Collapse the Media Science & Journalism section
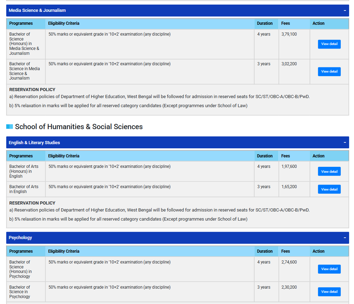This screenshot has height=304, width=354. pyautogui.click(x=345, y=10)
